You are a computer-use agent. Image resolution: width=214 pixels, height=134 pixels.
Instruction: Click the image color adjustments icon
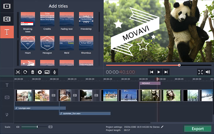click(x=47, y=72)
